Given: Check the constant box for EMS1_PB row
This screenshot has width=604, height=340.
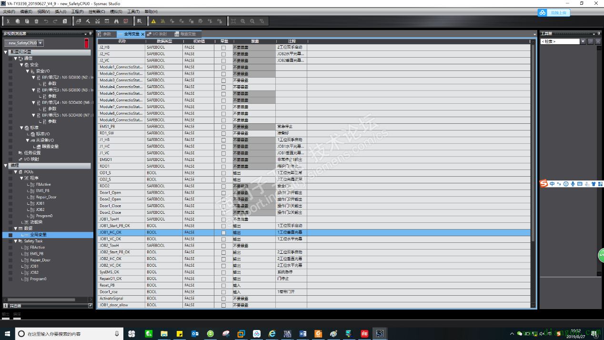Looking at the screenshot, I should (x=223, y=127).
